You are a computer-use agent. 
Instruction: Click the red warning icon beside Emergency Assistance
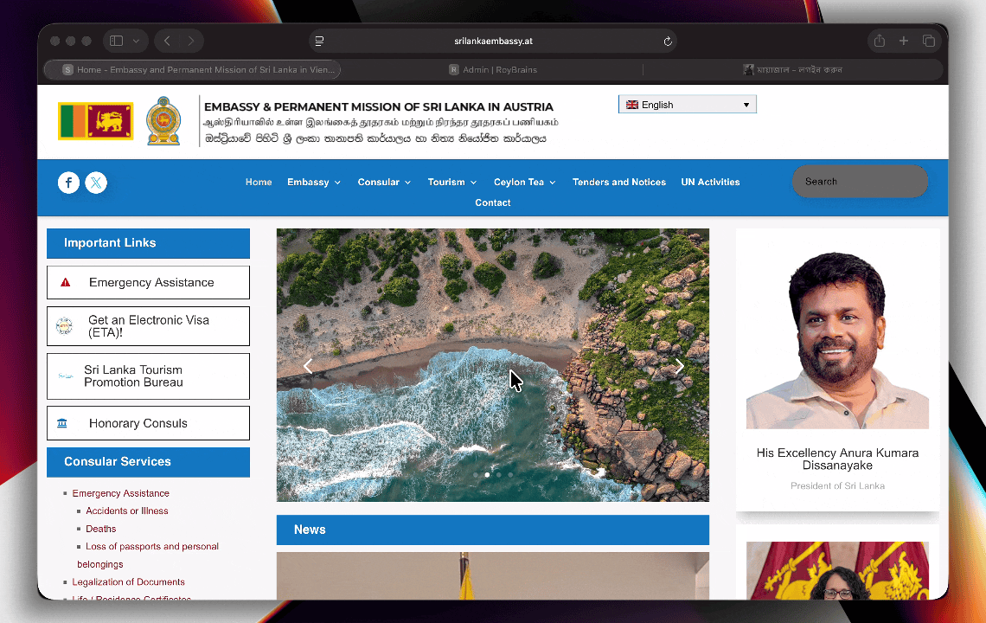[x=66, y=283]
